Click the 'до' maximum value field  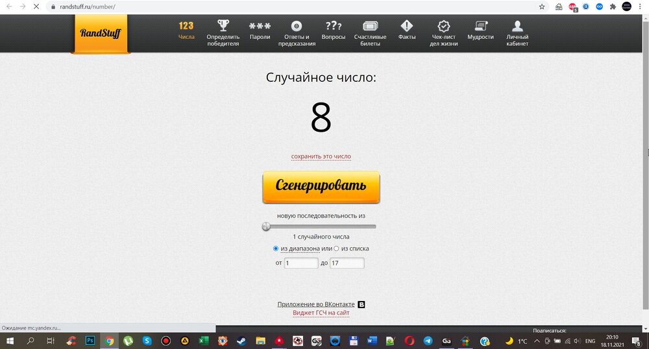347,263
